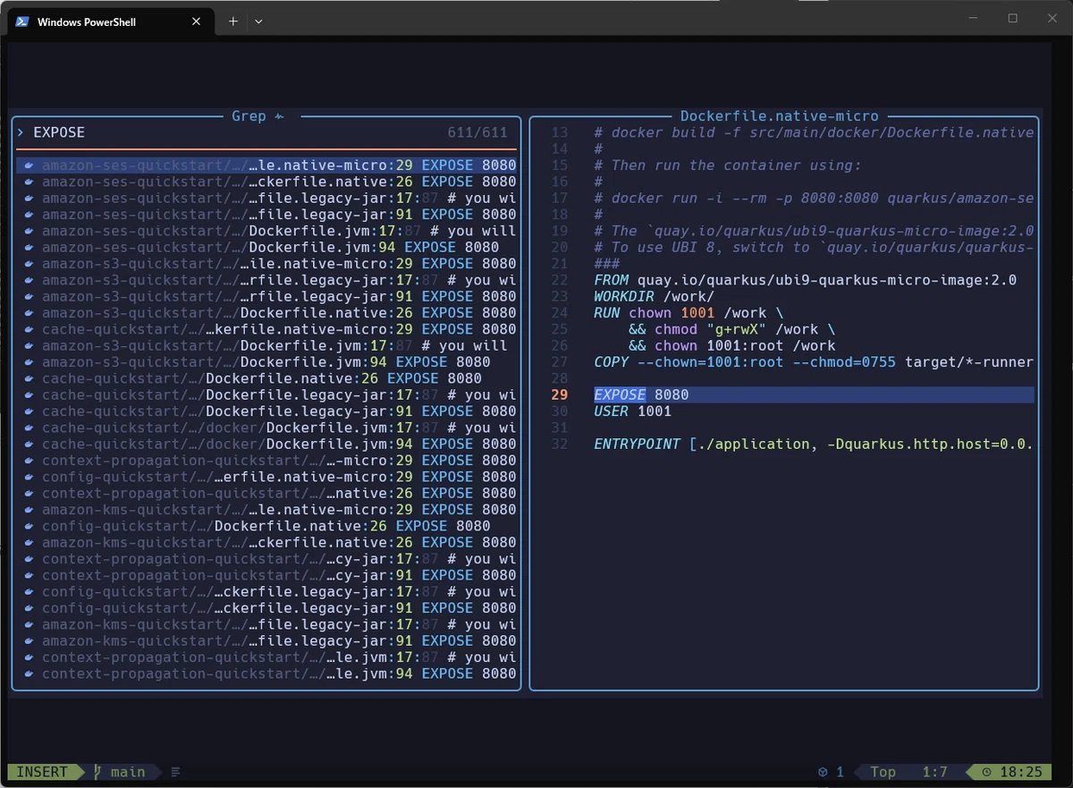
Task: Click the COPY --chown=1001:root line
Action: (814, 362)
